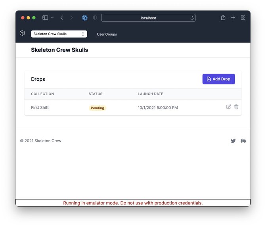Open the Twitter link in footer
The width and height of the screenshot is (266, 227).
click(x=233, y=141)
